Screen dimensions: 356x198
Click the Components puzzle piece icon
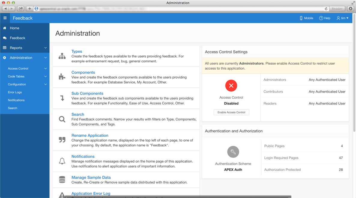tap(62, 77)
